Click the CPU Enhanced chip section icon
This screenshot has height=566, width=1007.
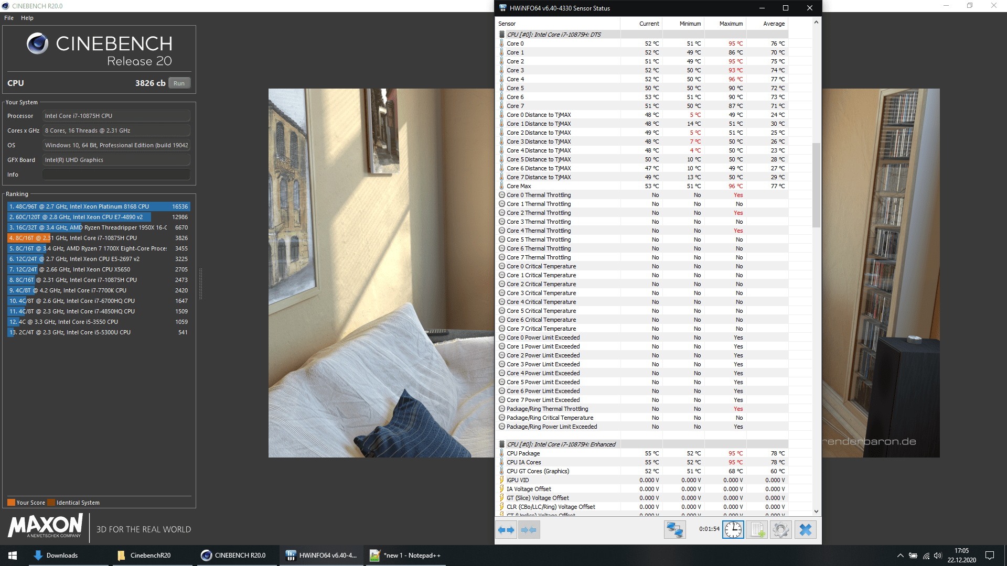click(x=502, y=444)
